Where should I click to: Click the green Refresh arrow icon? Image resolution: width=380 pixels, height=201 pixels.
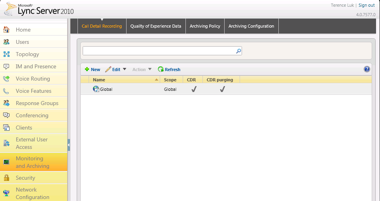tap(161, 70)
